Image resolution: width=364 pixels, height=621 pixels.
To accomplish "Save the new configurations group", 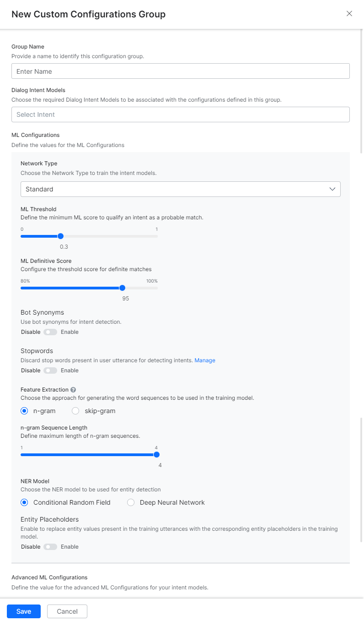I will tap(23, 611).
